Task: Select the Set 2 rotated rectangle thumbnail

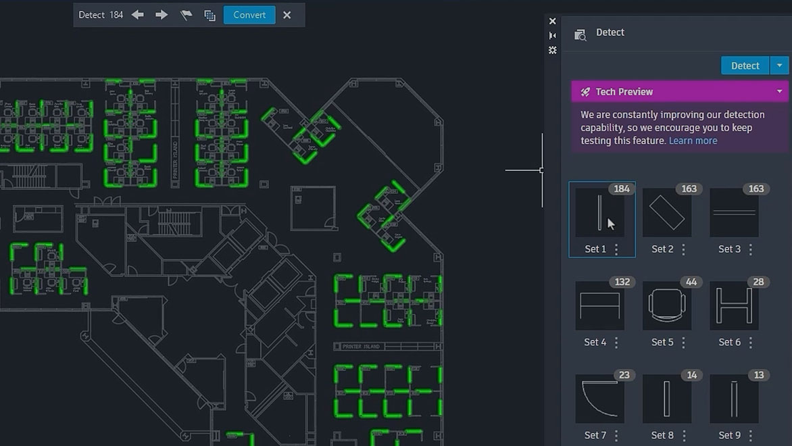Action: (x=667, y=214)
